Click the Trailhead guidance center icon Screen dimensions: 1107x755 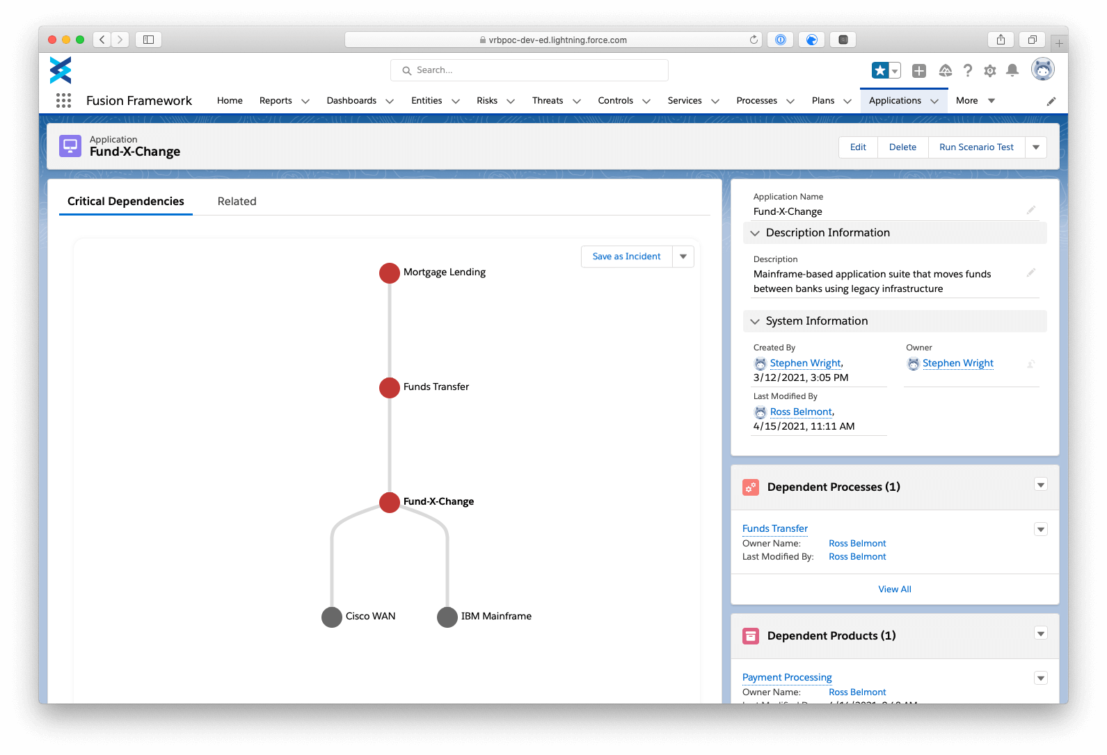tap(945, 70)
